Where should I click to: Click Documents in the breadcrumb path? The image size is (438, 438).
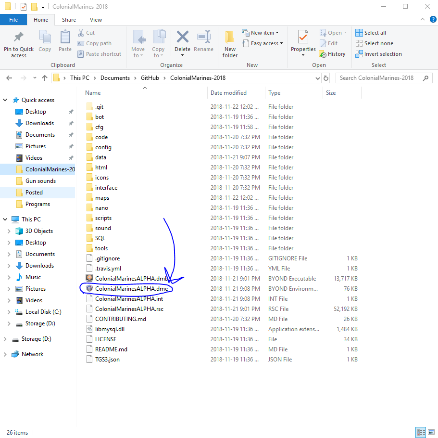pos(115,78)
